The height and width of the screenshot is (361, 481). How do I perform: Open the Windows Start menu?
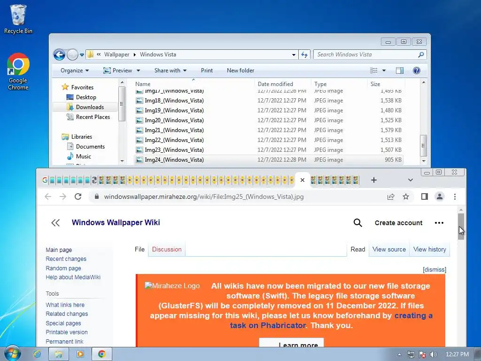click(12, 354)
